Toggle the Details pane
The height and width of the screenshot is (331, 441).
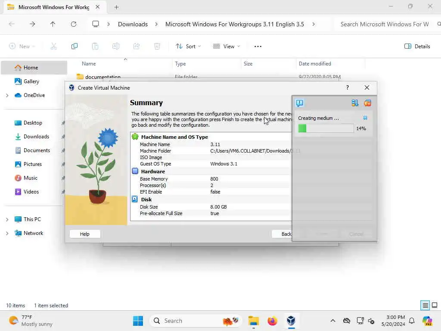coord(417,47)
